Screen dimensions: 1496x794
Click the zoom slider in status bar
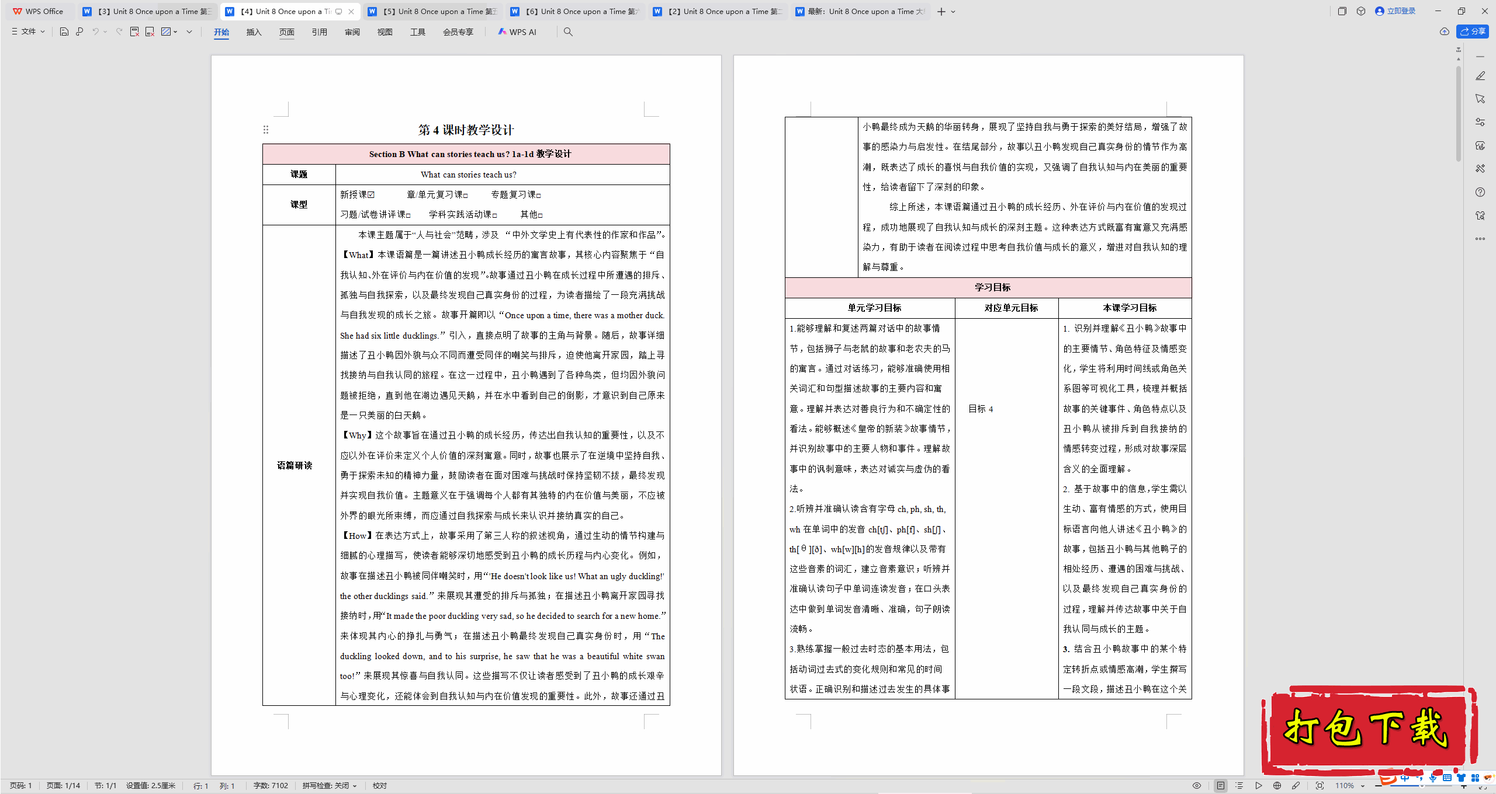coord(1421,786)
